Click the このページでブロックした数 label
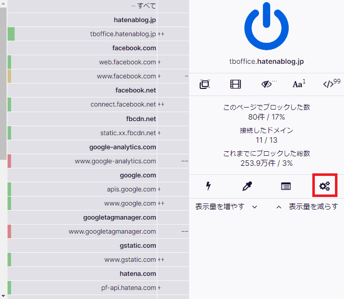The image size is (344, 299). click(x=267, y=107)
